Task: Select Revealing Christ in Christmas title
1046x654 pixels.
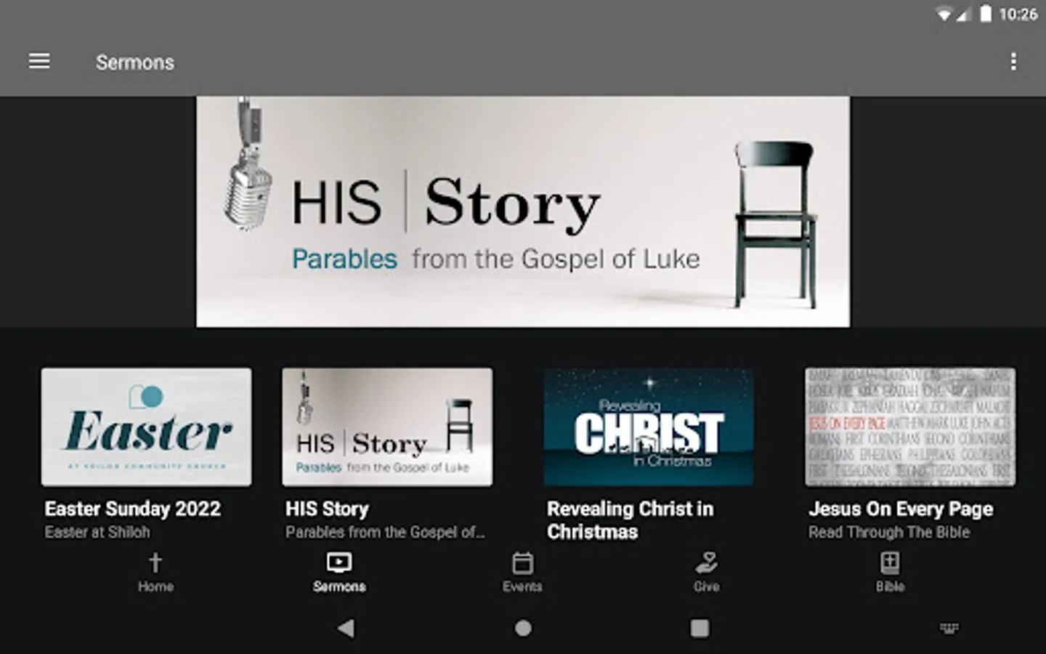Action: [x=631, y=520]
